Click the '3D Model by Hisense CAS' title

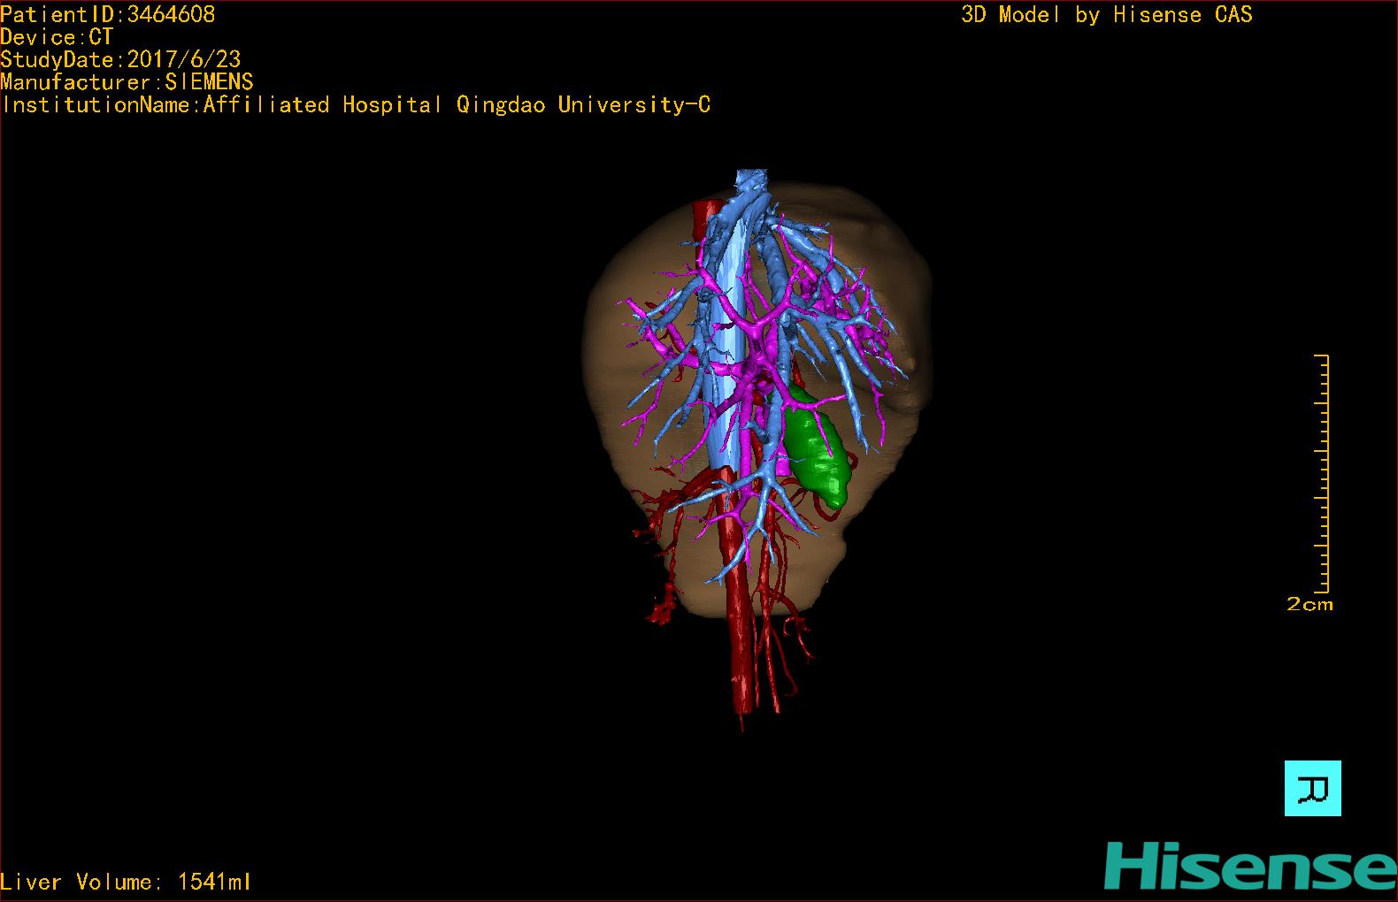coord(1107,14)
